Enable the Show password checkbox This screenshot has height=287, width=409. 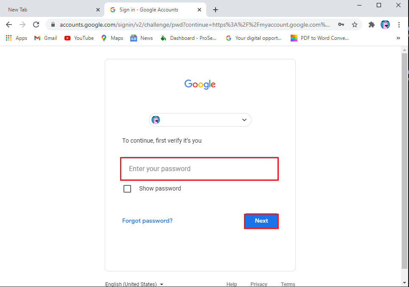pos(127,188)
